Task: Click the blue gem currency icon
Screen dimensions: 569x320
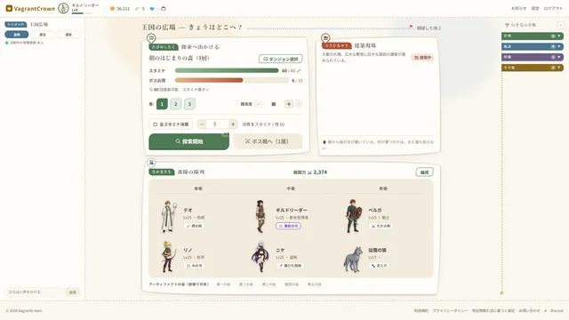Action: pos(152,9)
